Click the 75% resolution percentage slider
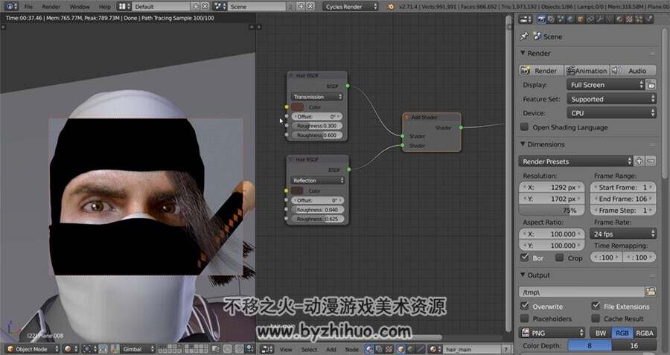The image size is (670, 355). pos(552,210)
